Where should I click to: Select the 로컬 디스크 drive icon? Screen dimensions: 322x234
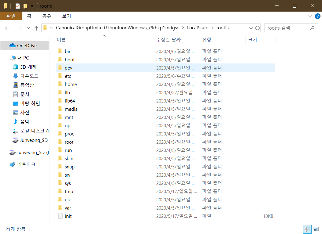15,131
